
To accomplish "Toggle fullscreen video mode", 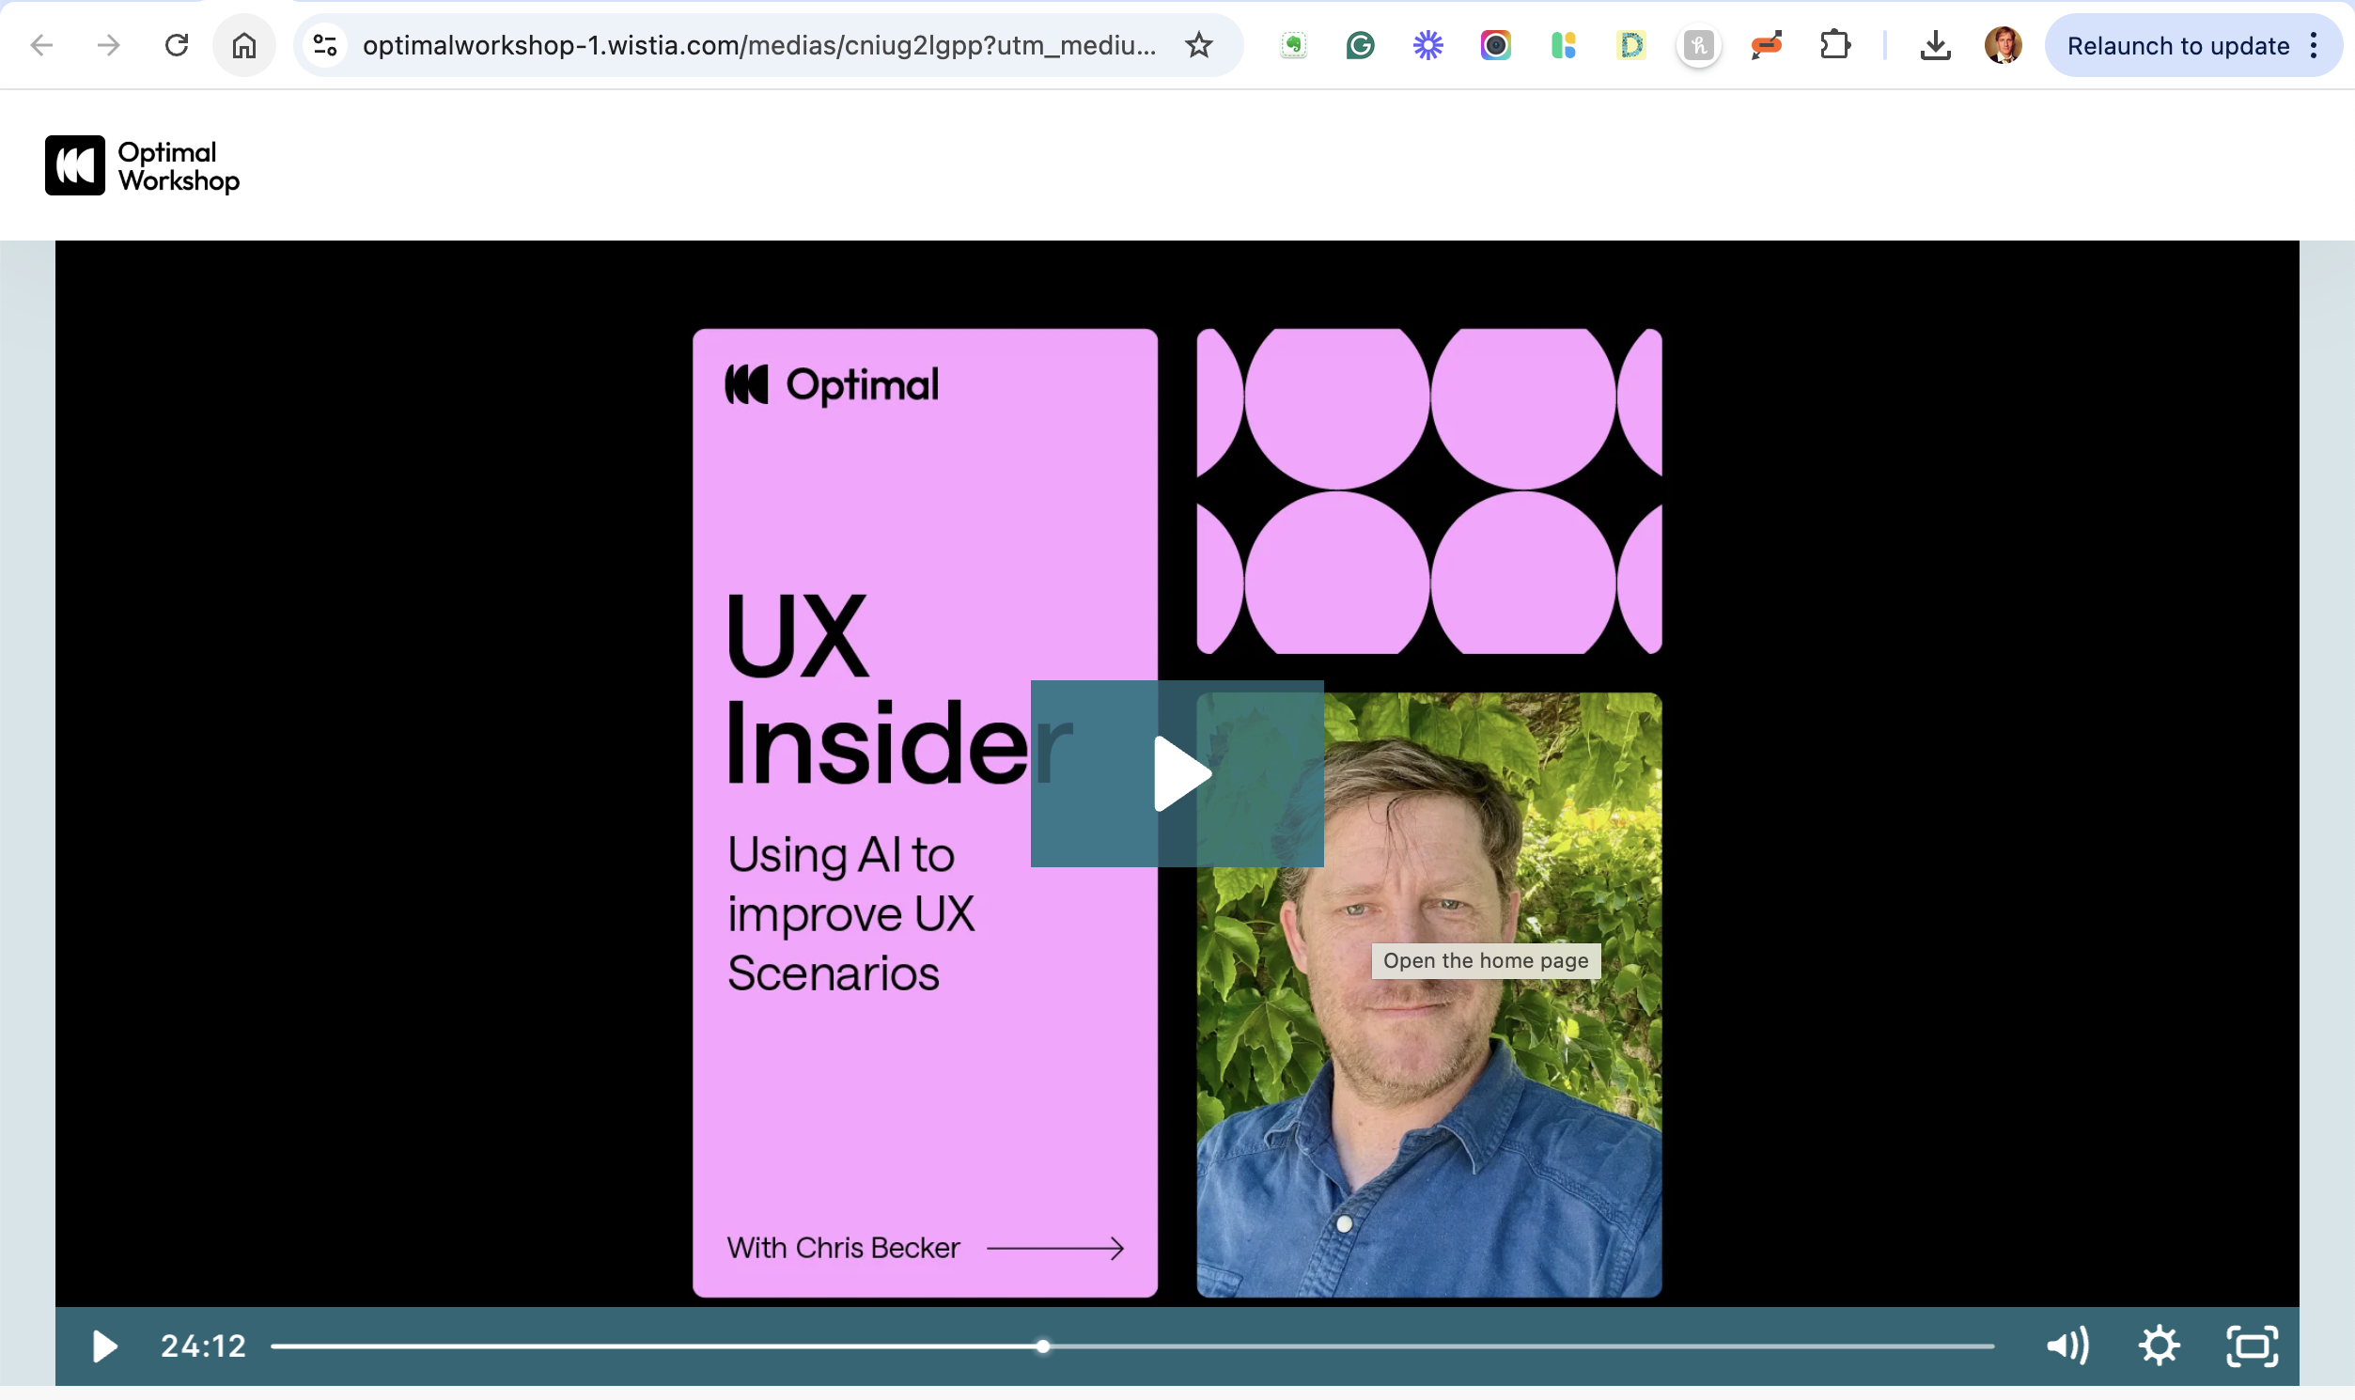I will coord(2253,1346).
